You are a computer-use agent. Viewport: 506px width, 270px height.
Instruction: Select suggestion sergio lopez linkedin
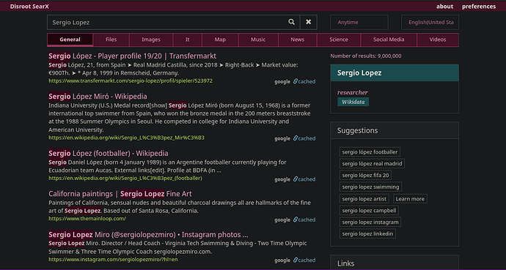click(x=367, y=233)
